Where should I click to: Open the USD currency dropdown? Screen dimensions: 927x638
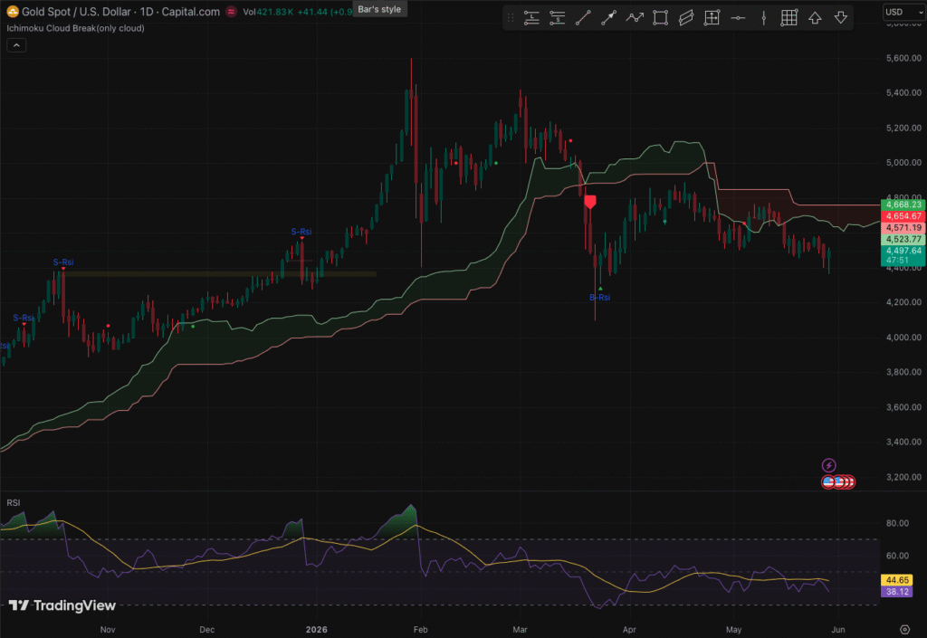tap(904, 12)
